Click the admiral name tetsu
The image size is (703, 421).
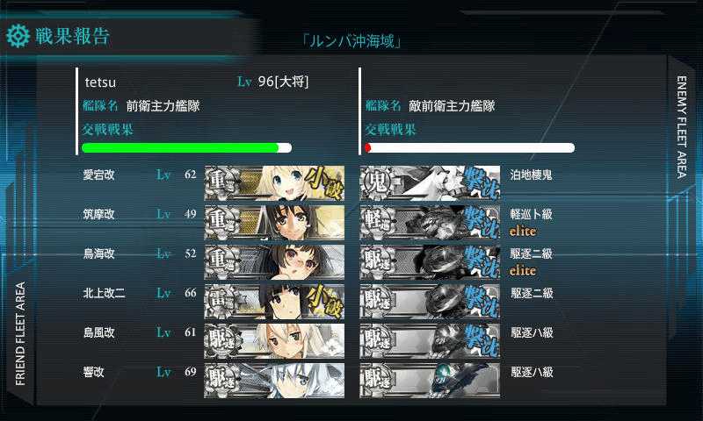point(100,82)
